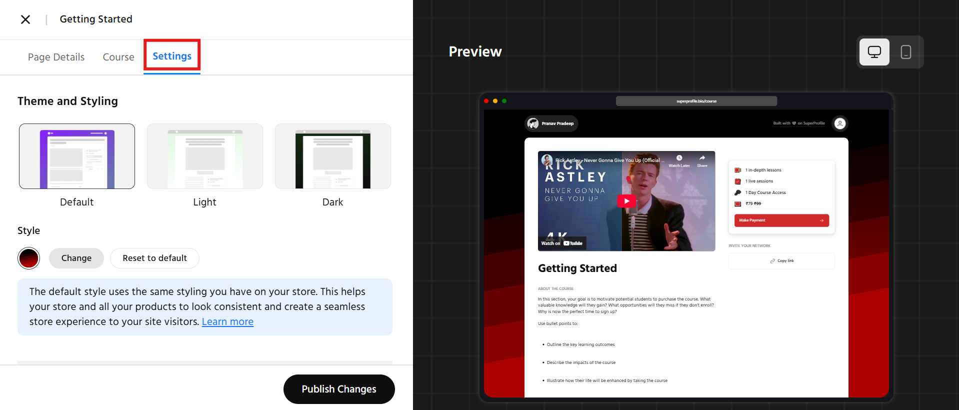959x410 pixels.
Task: Click the dark red style color swatch
Action: click(x=28, y=258)
